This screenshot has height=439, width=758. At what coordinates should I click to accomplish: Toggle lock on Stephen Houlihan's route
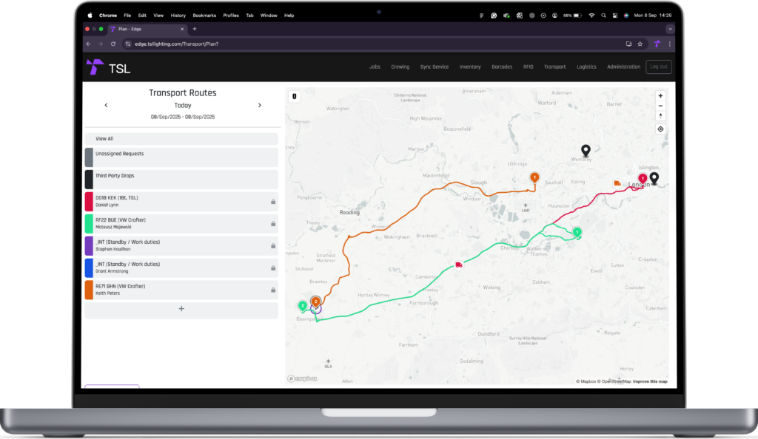(273, 246)
